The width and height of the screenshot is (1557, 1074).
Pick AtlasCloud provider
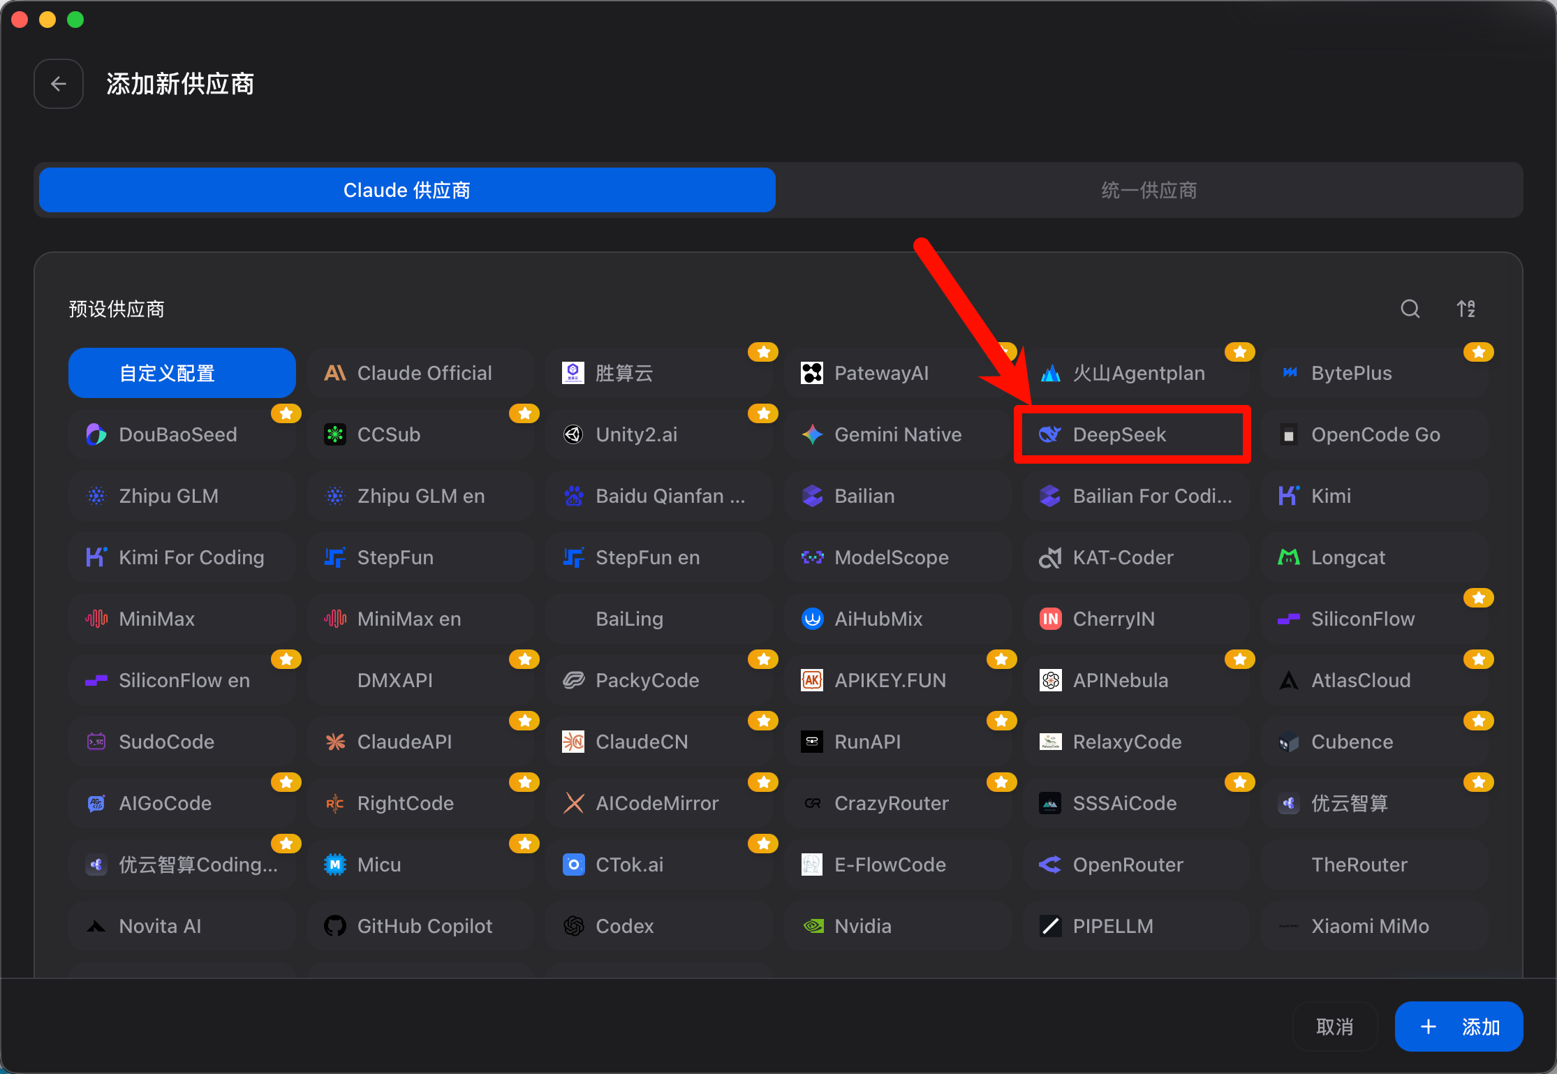click(x=1375, y=680)
